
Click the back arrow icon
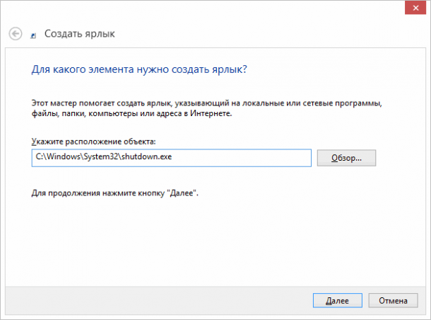pos(16,33)
